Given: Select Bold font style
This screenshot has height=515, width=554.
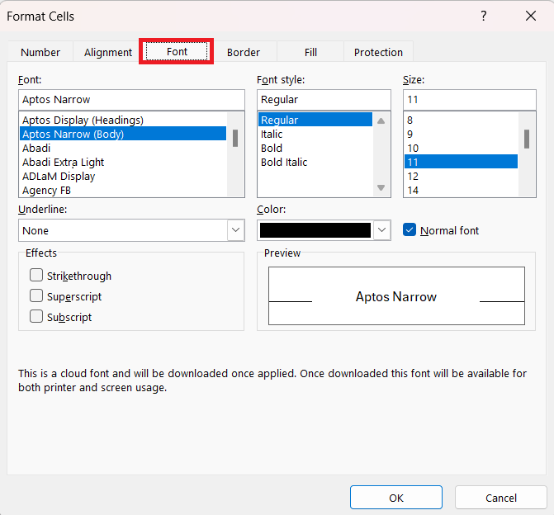Looking at the screenshot, I should click(x=315, y=148).
